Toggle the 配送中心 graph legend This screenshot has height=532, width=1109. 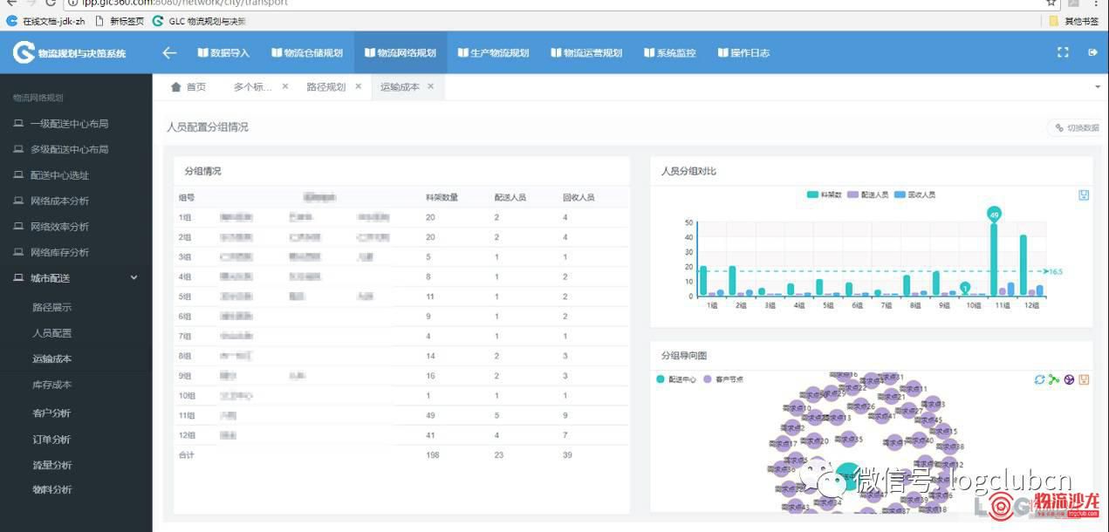[x=676, y=379]
